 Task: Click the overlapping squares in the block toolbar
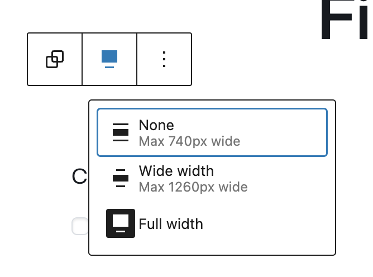(x=55, y=59)
